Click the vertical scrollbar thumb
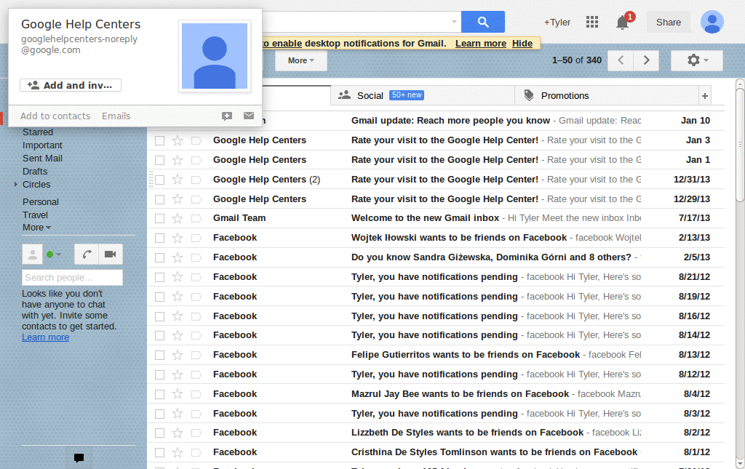This screenshot has width=745, height=469. coord(740,145)
